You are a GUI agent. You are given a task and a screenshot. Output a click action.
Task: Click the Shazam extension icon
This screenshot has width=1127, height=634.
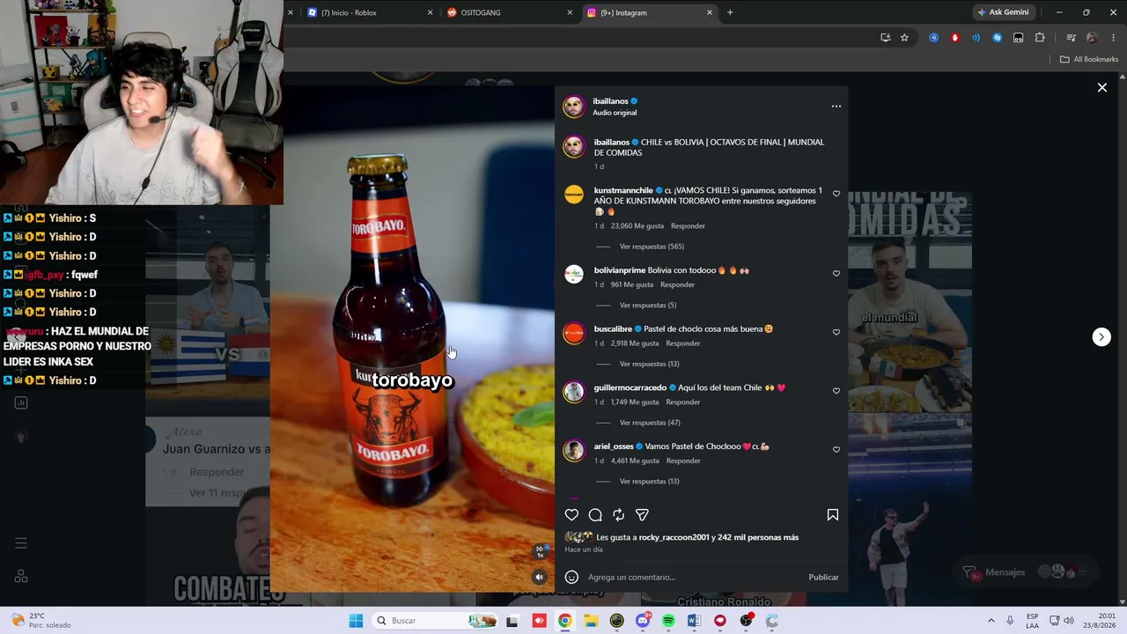[998, 38]
